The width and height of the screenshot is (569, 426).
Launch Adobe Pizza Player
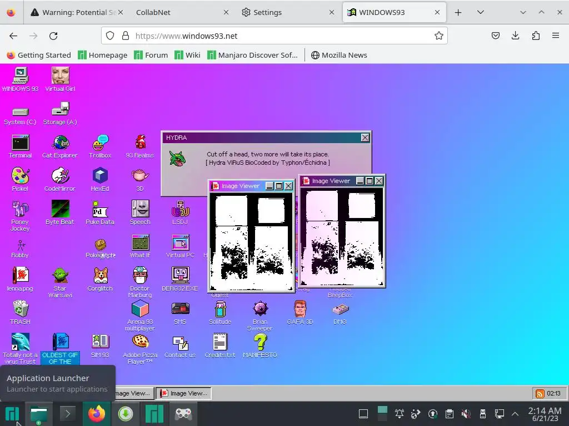(x=140, y=349)
